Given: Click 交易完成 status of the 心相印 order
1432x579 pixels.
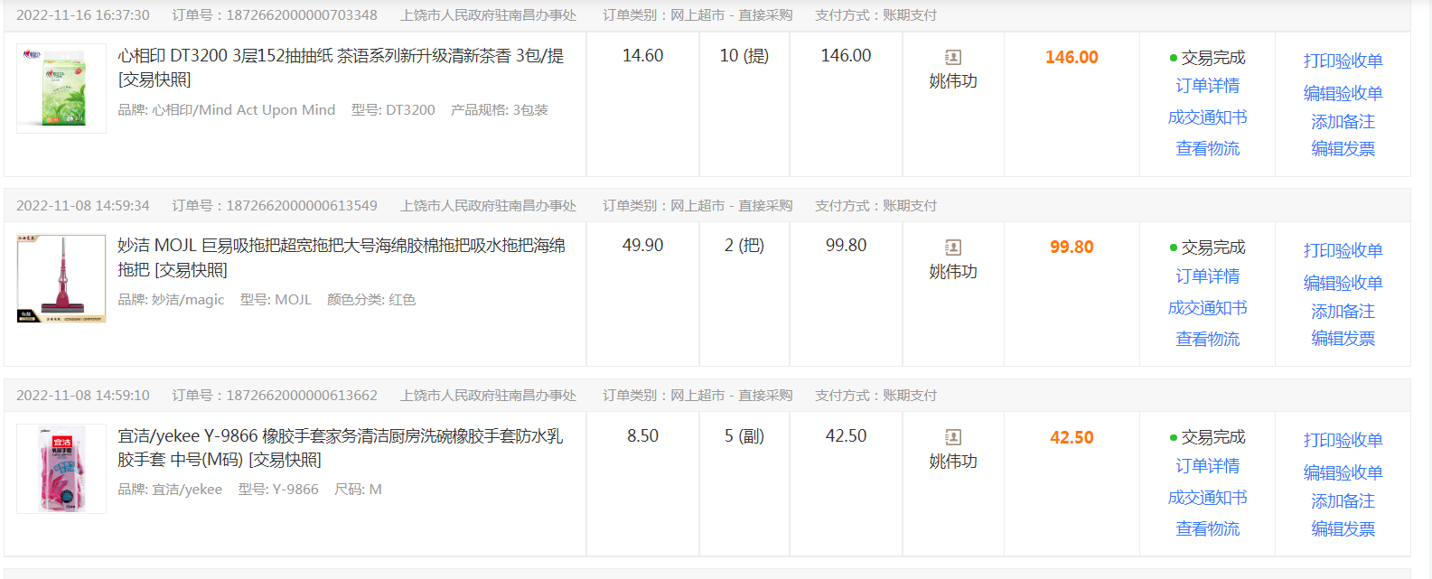Looking at the screenshot, I should [x=1207, y=58].
